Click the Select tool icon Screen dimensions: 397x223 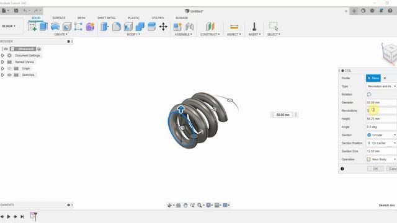pyautogui.click(x=274, y=26)
